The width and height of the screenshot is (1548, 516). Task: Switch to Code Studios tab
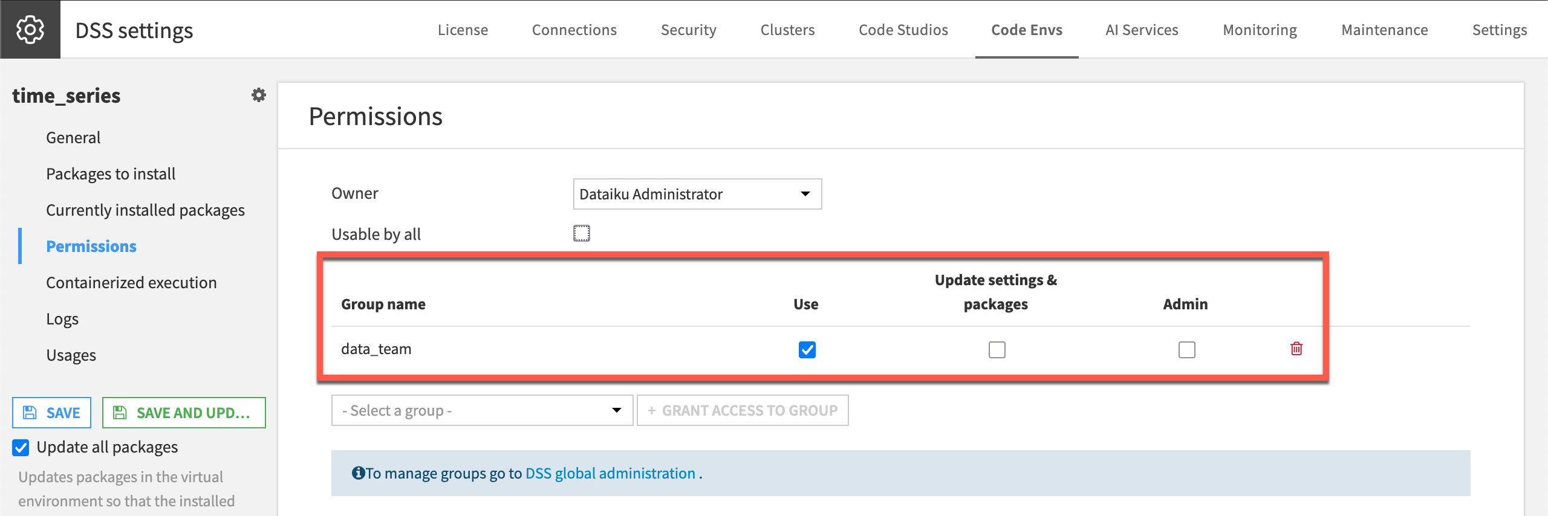(903, 30)
